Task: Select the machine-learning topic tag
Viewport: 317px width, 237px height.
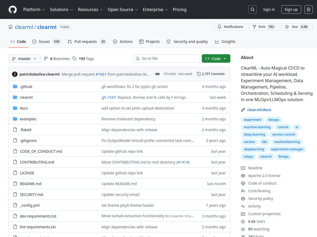Action: [x=257, y=127]
